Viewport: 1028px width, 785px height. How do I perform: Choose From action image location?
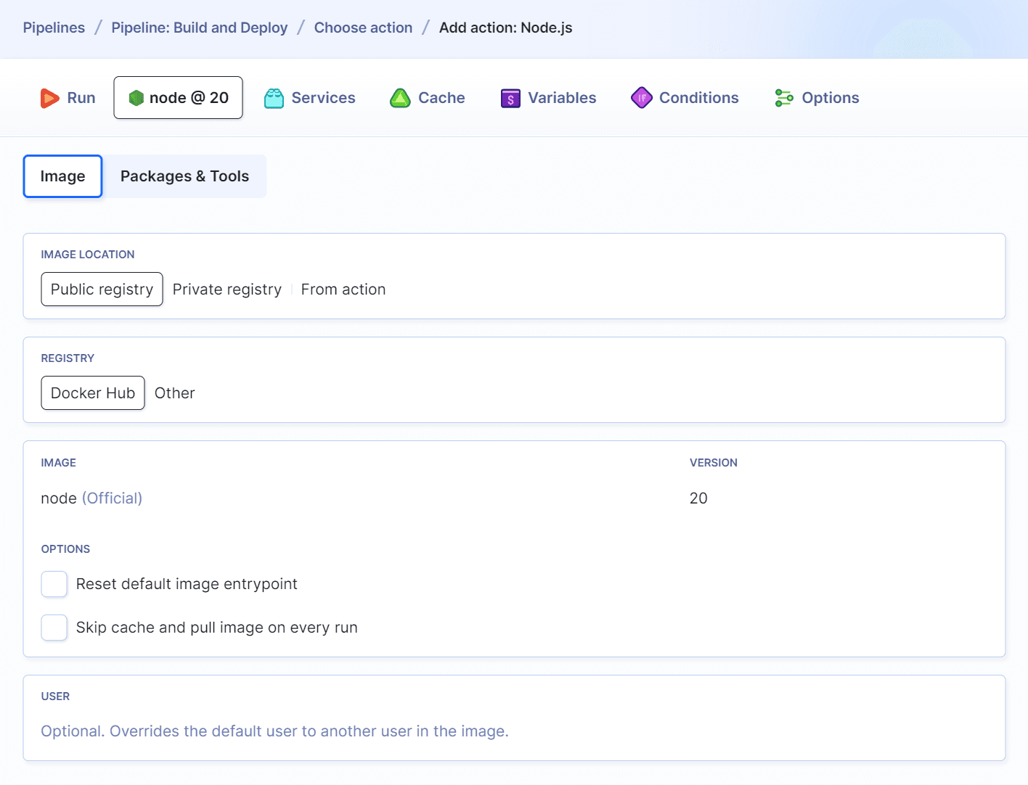coord(343,289)
